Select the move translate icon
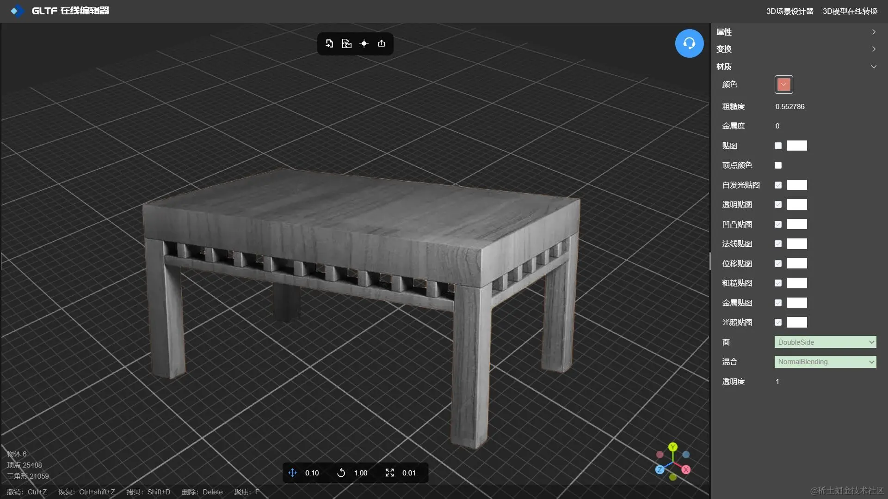The width and height of the screenshot is (888, 499). point(292,473)
